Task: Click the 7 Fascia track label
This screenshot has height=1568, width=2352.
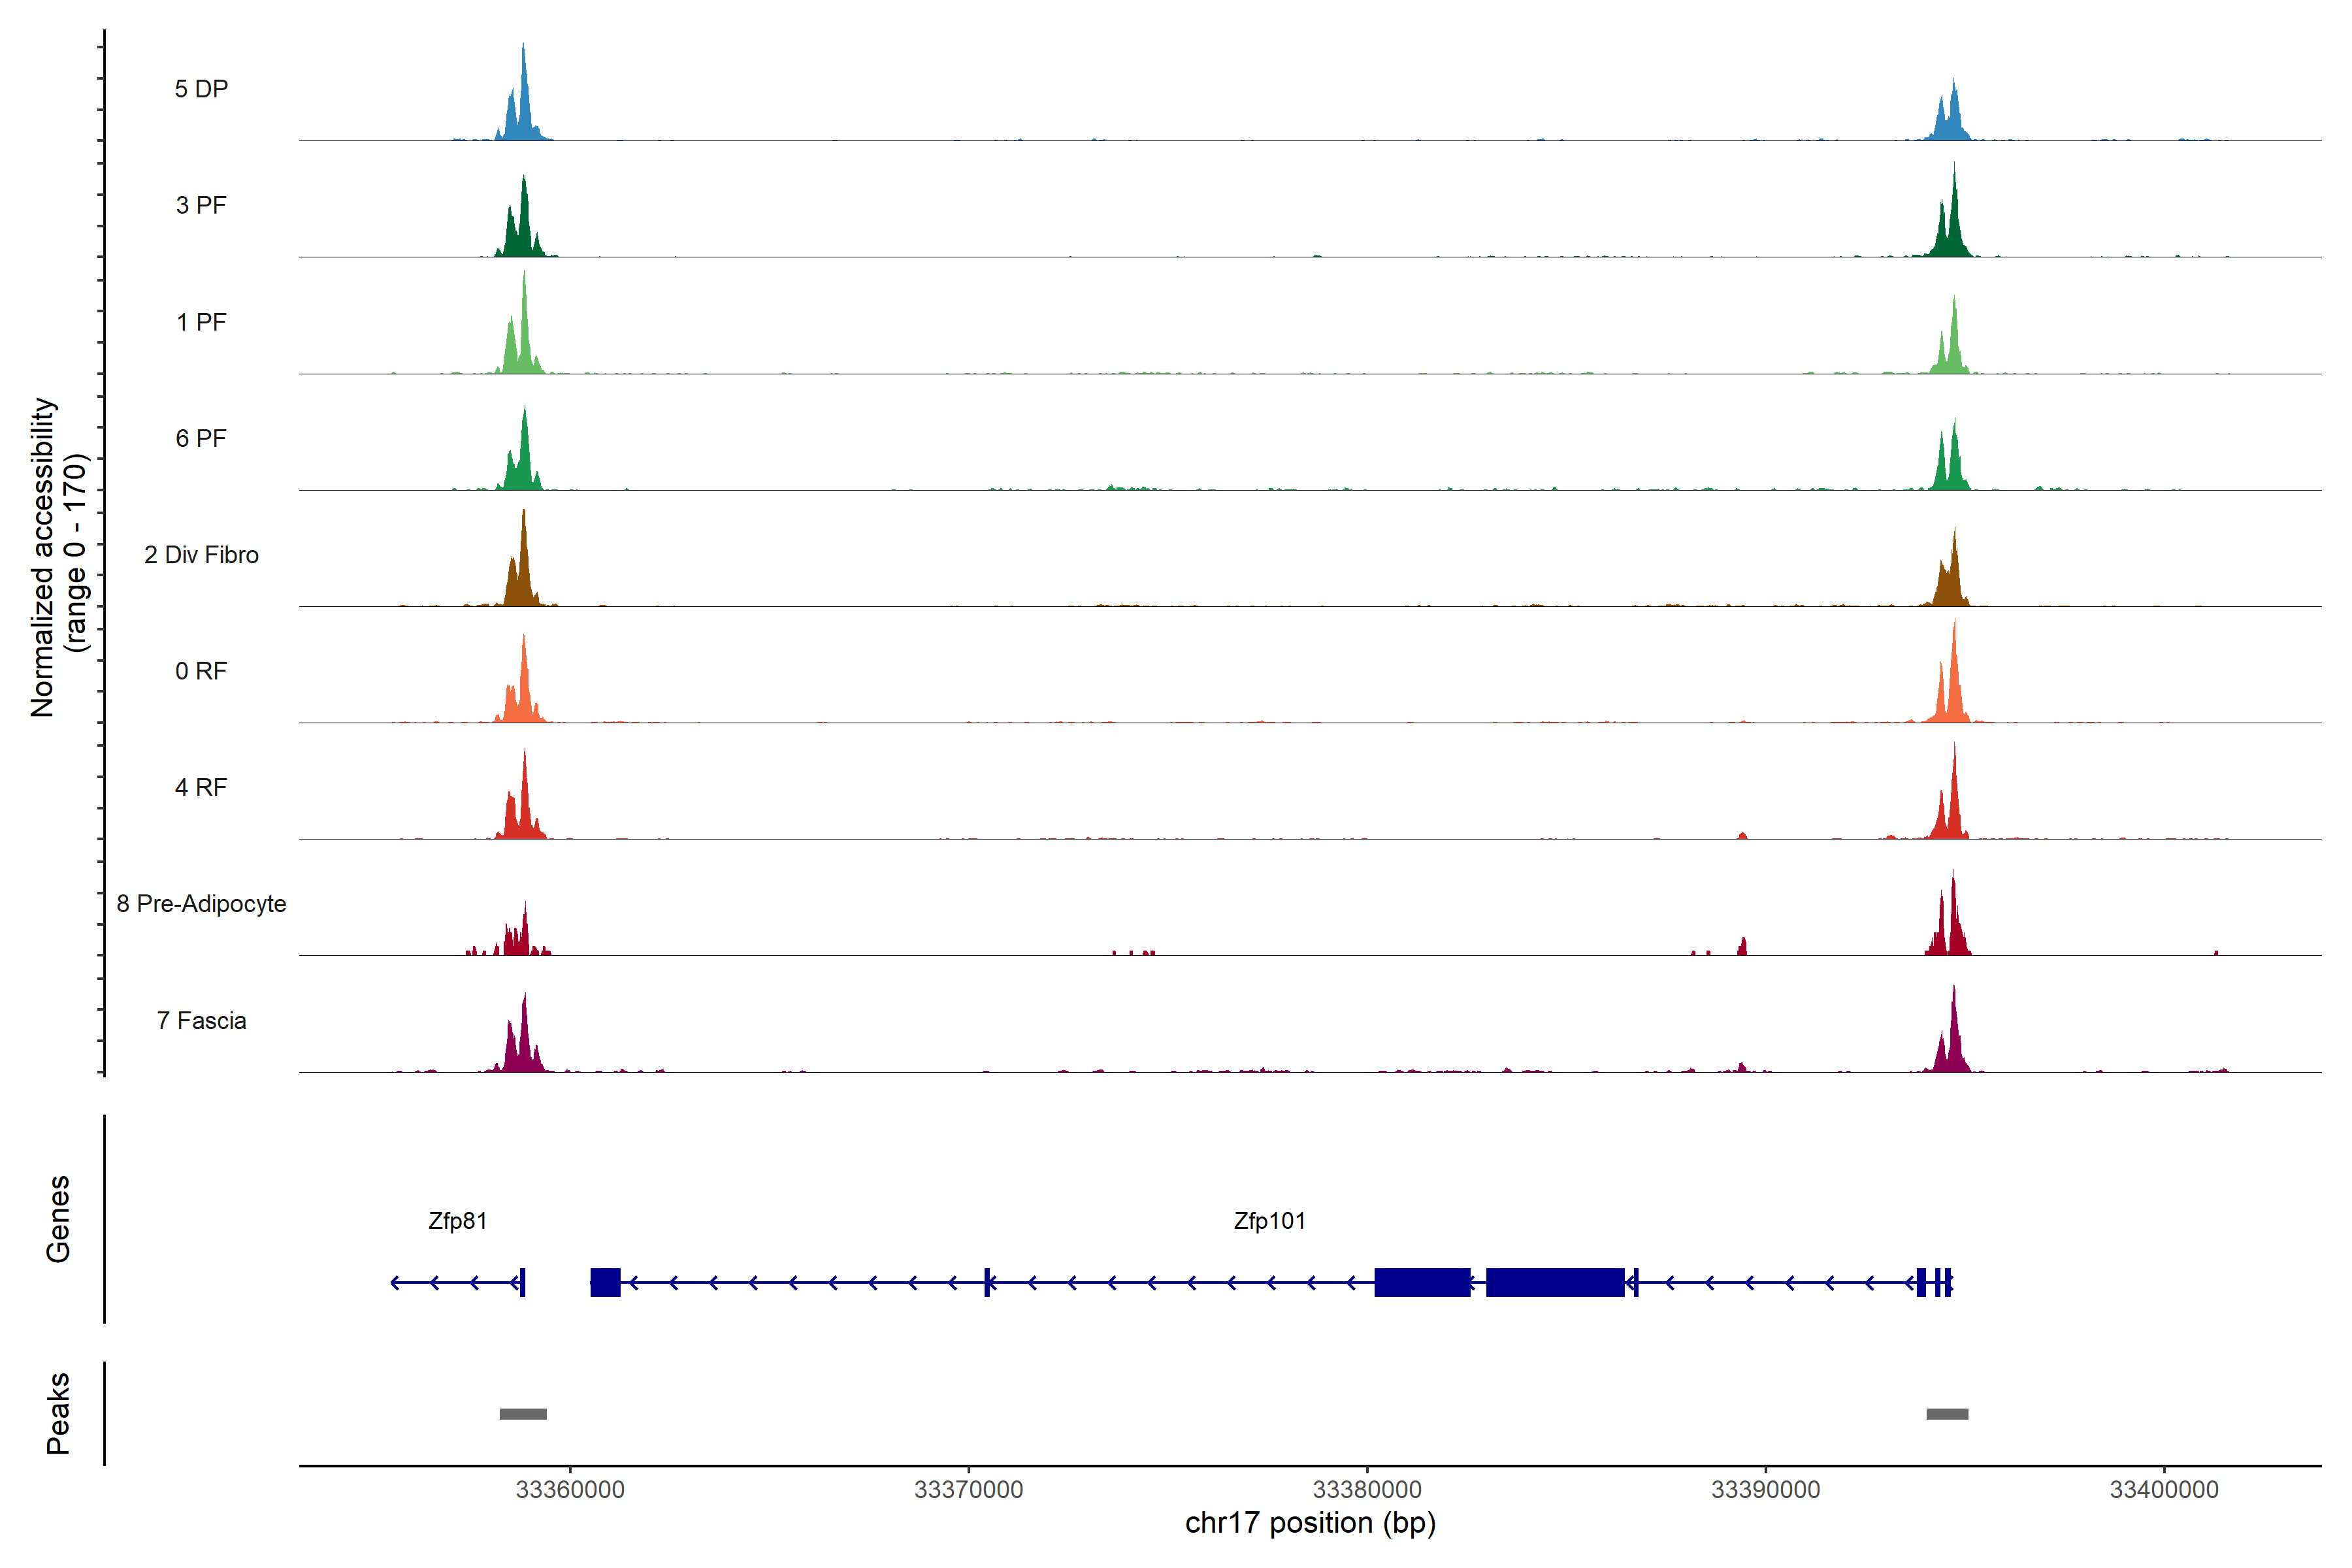Action: 201,1020
